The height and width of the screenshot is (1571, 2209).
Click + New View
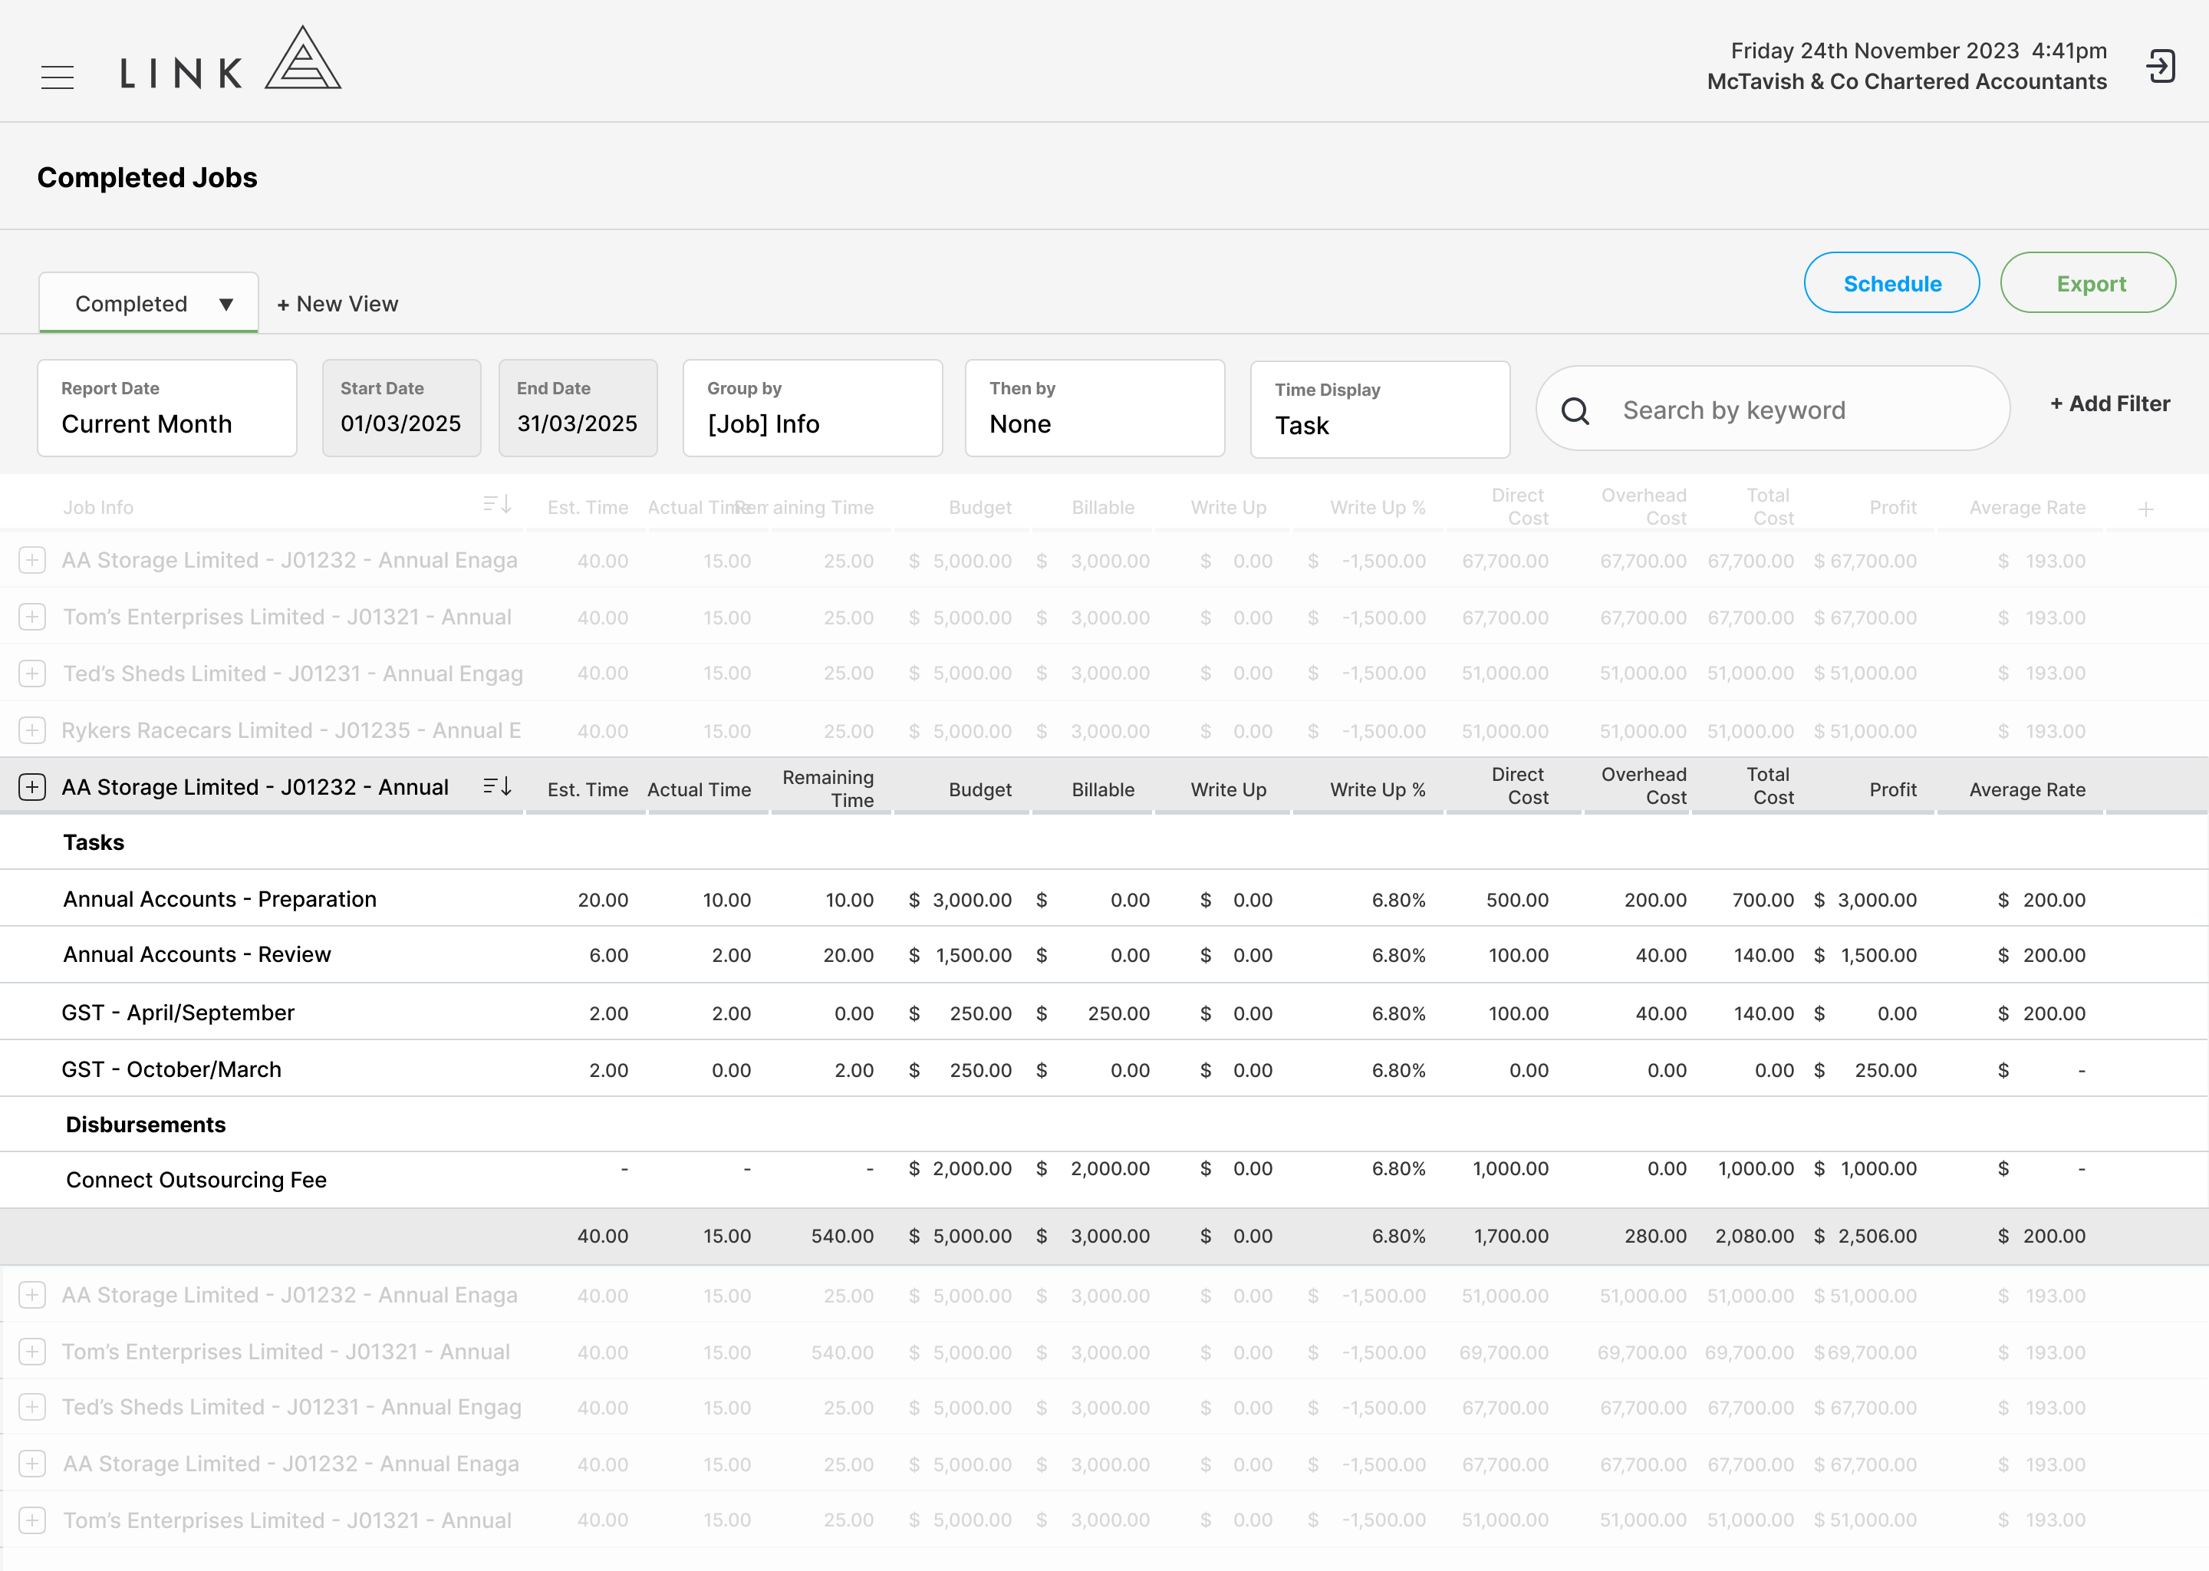(337, 304)
